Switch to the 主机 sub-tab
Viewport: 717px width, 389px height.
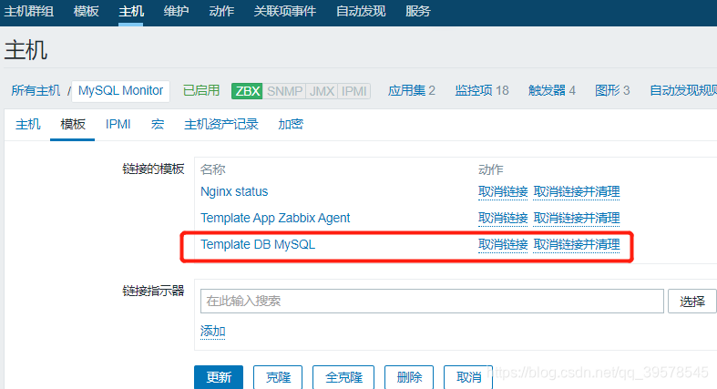28,124
